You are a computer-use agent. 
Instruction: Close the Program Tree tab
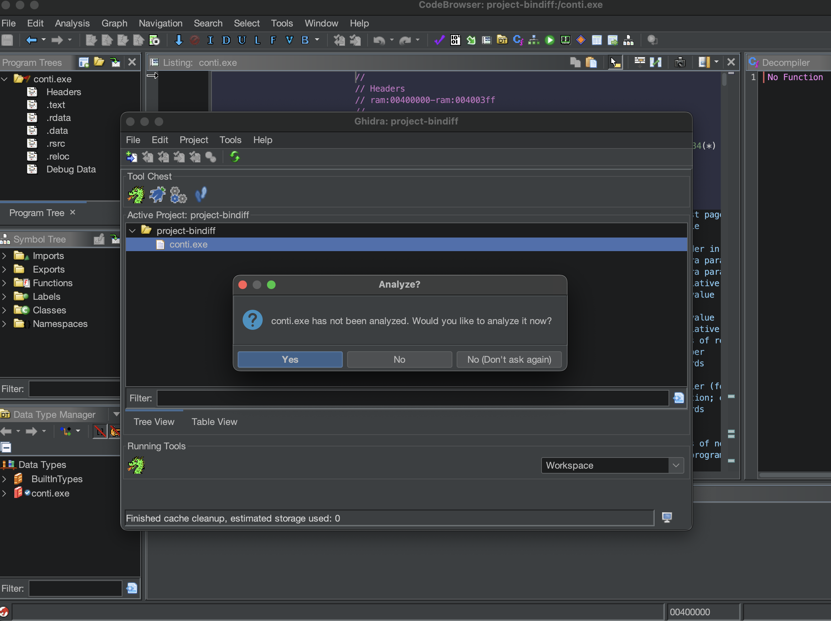pyautogui.click(x=73, y=212)
